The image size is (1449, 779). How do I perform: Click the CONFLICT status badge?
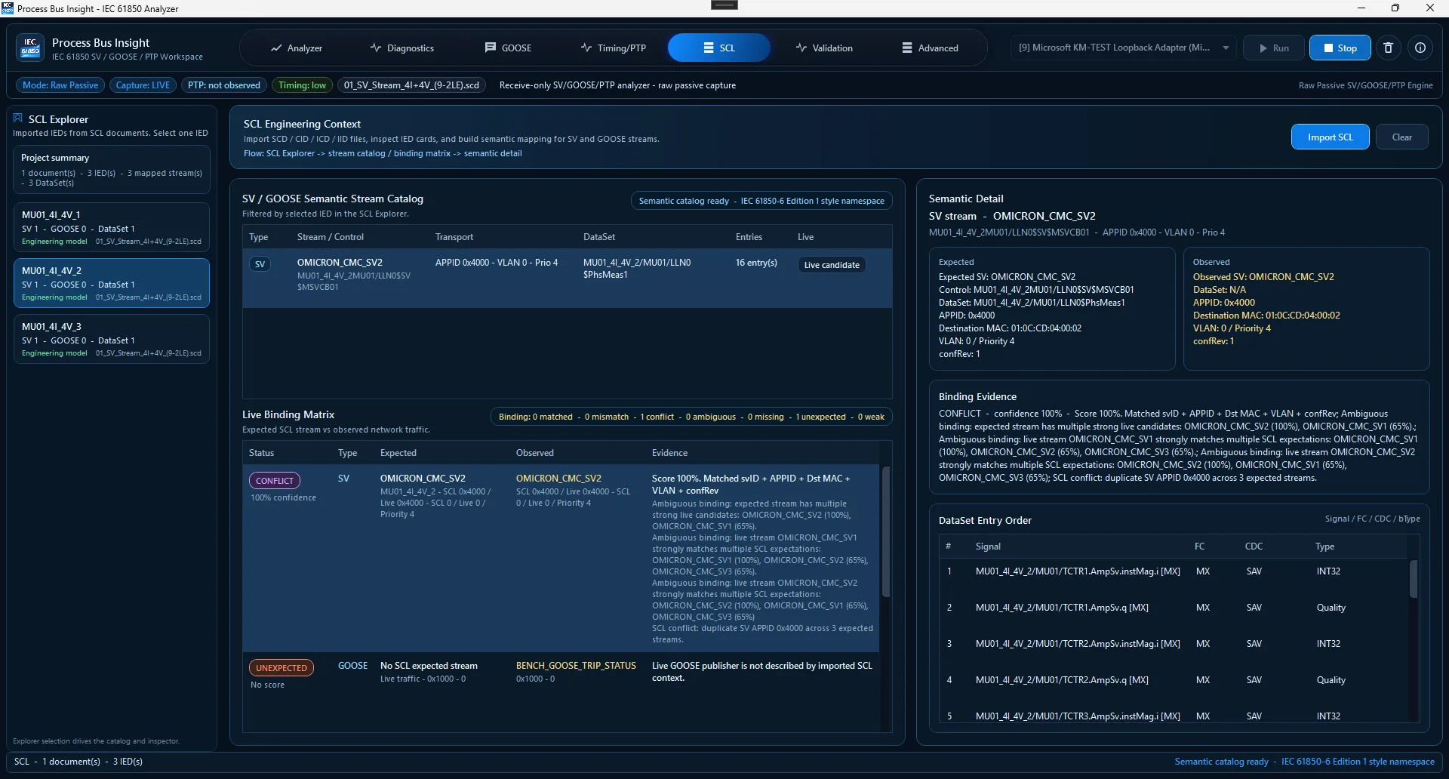click(x=275, y=481)
